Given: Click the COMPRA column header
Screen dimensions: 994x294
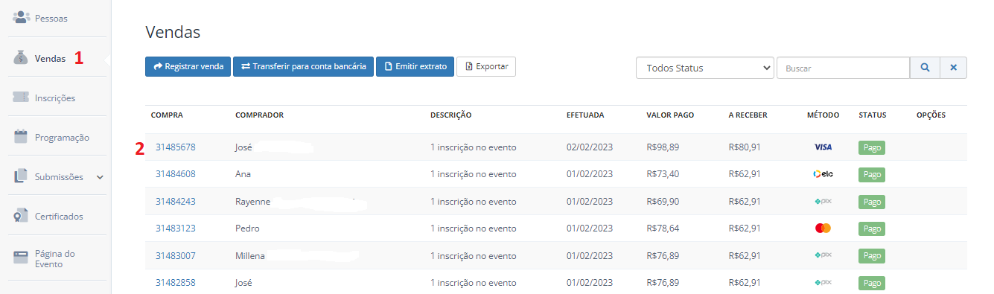Looking at the screenshot, I should tap(167, 115).
